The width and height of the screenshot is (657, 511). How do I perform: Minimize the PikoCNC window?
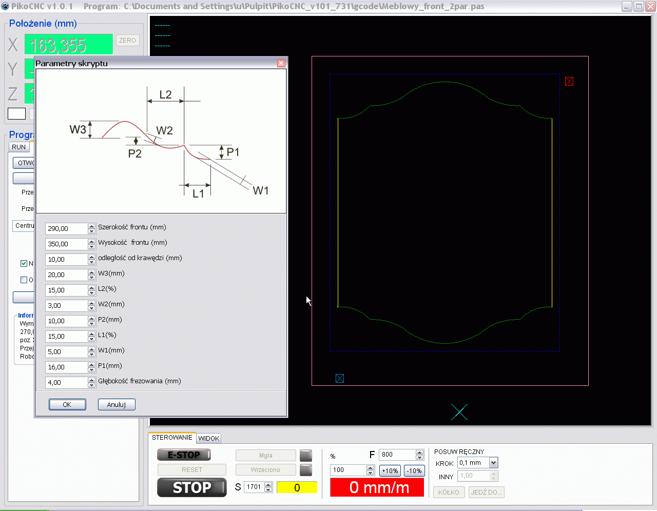pos(627,6)
